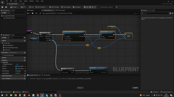174x97 pixels.
Task: Click Add button in My Blueprint panel
Action: point(4,38)
